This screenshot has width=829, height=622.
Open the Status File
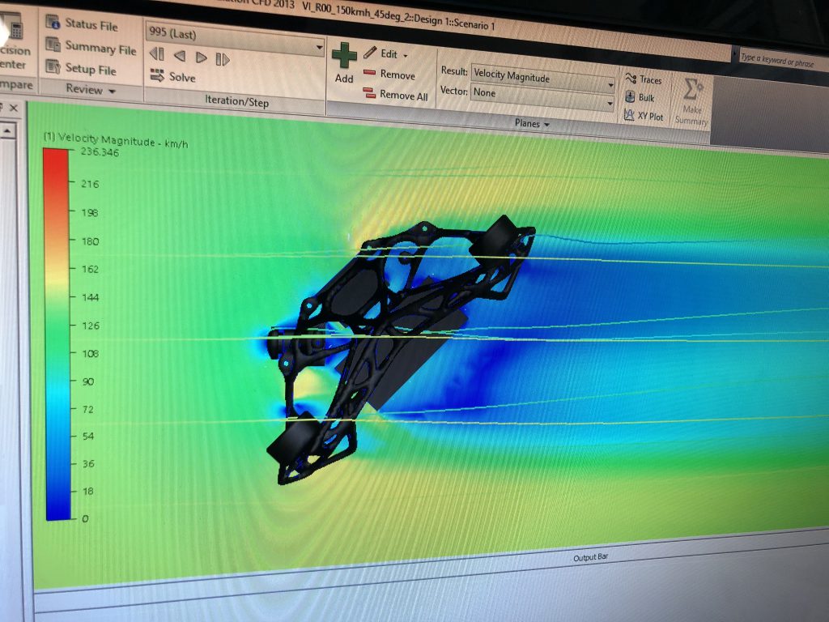[x=82, y=23]
